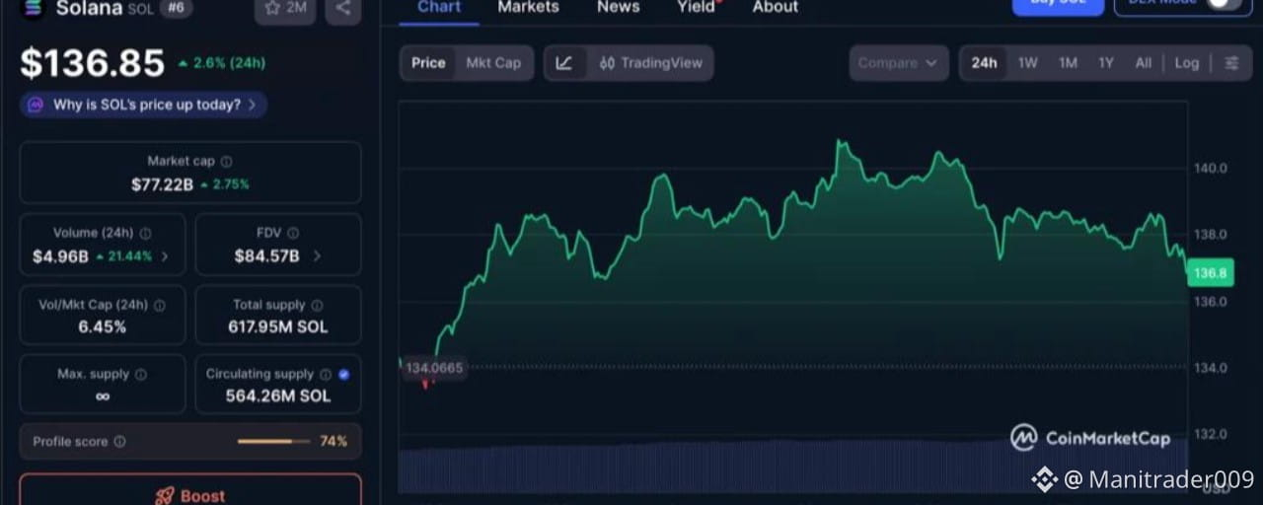Click the $77.22B market cap value
The width and height of the screenshot is (1263, 505).
pos(162,184)
